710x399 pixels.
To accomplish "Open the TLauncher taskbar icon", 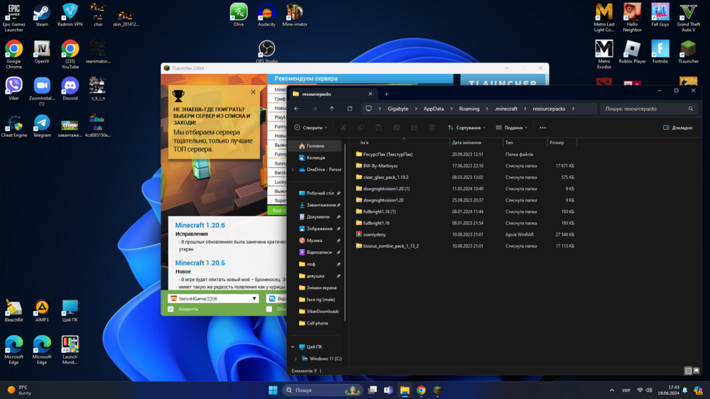I will pyautogui.click(x=437, y=390).
